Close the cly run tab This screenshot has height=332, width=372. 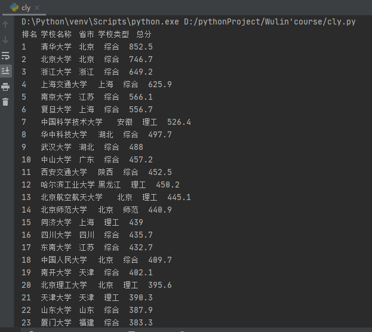[37, 8]
